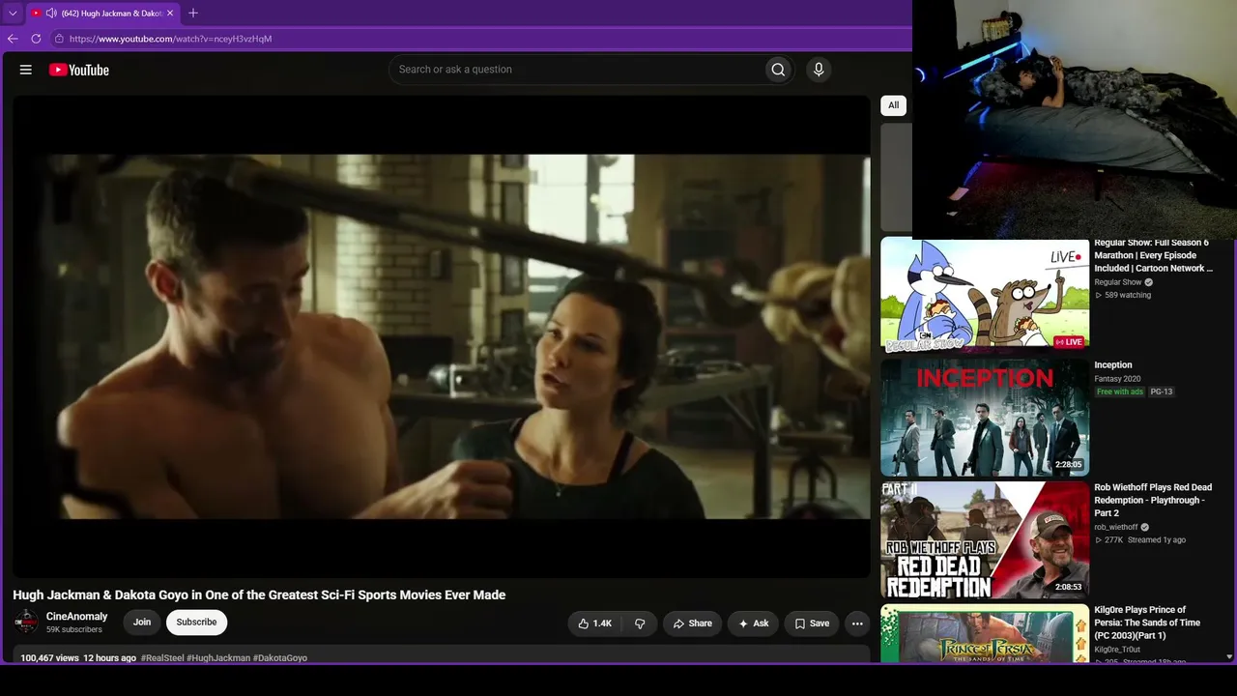1237x696 pixels.
Task: Open Rob Wiethoff Plays Red Dead Redemption title
Action: coord(1153,500)
